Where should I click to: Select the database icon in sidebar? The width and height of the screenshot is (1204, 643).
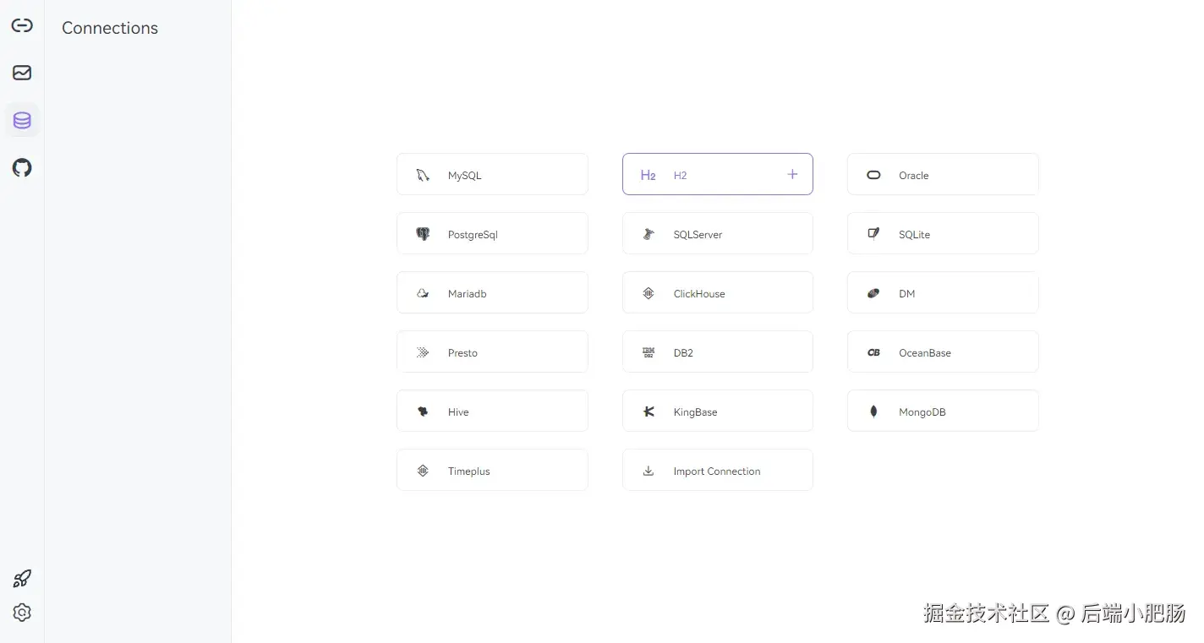[x=22, y=120]
